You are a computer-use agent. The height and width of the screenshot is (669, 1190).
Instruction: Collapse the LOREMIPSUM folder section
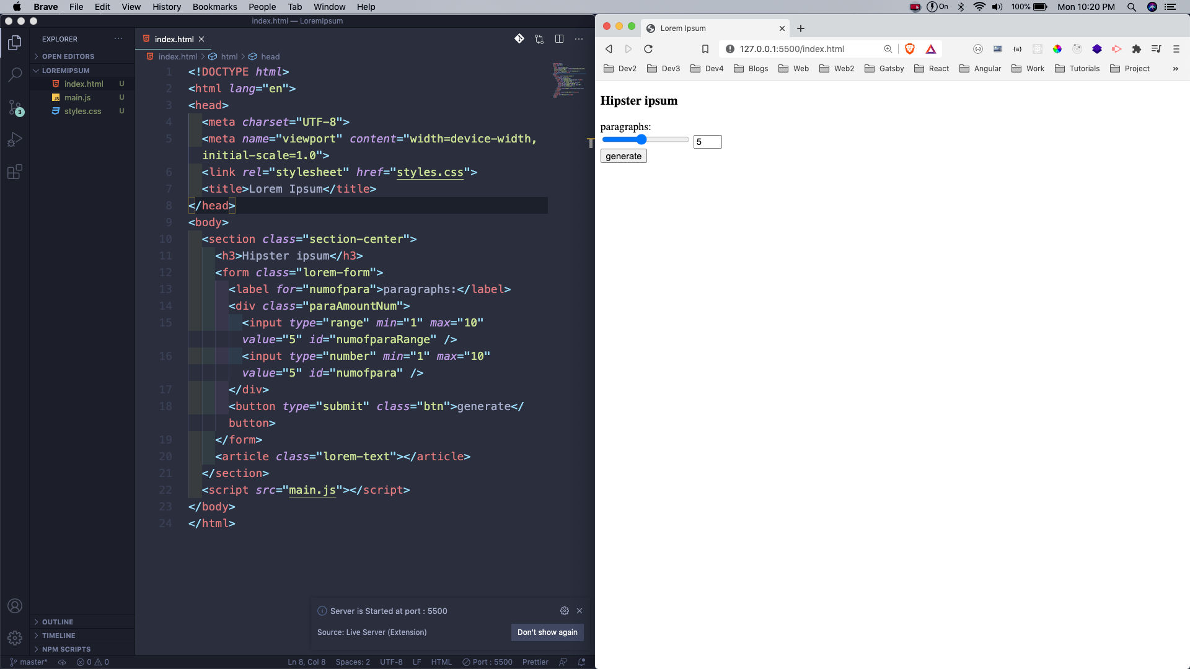(82, 71)
